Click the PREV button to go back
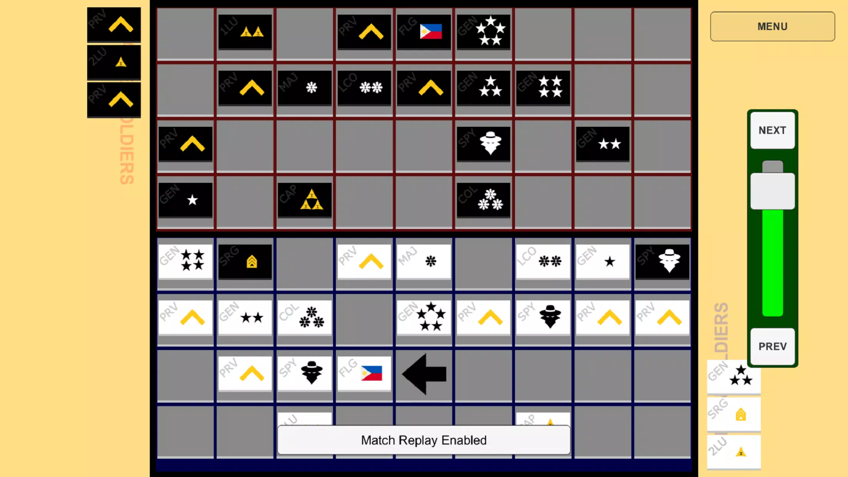This screenshot has height=477, width=848. (x=772, y=346)
